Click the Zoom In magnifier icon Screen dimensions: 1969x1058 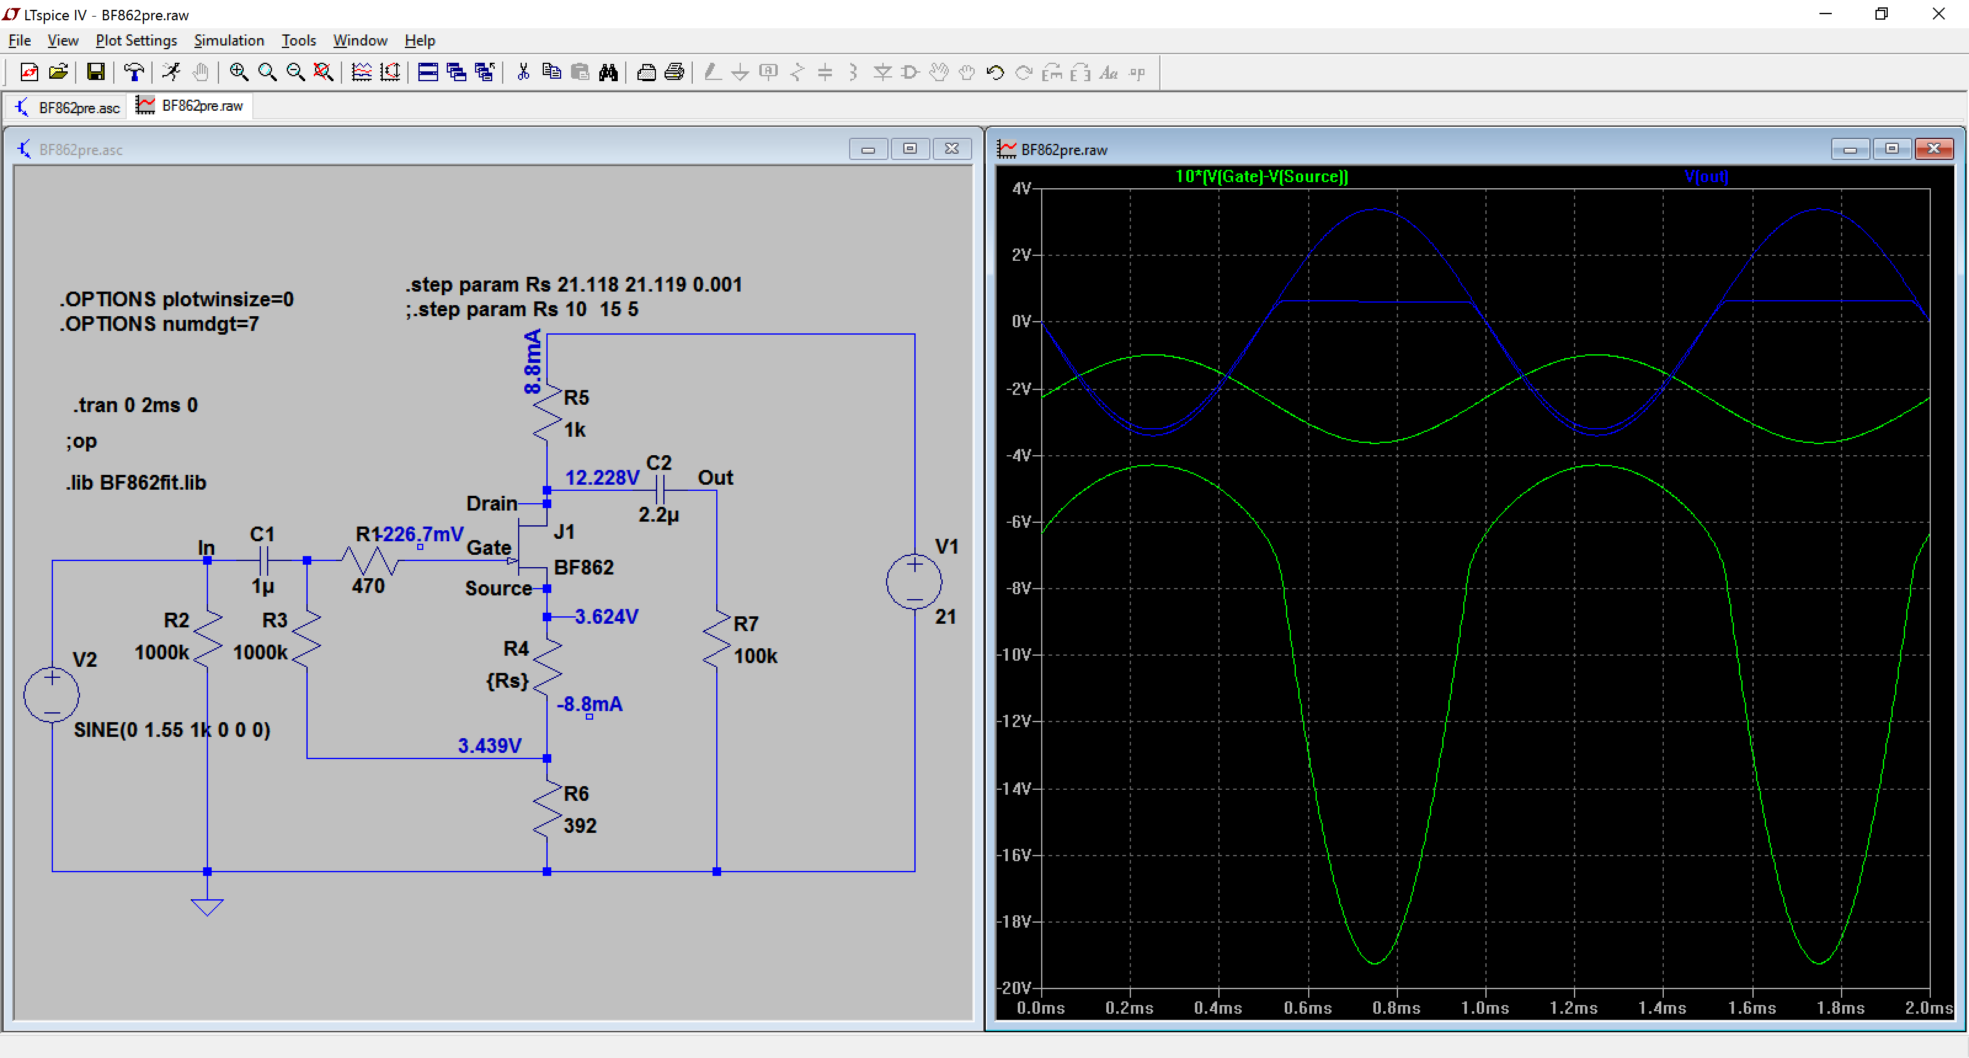coord(239,73)
